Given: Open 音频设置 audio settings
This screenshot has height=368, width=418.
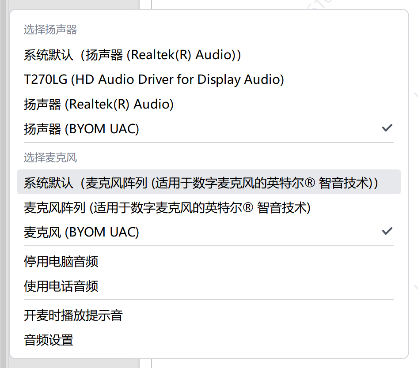Looking at the screenshot, I should (49, 340).
